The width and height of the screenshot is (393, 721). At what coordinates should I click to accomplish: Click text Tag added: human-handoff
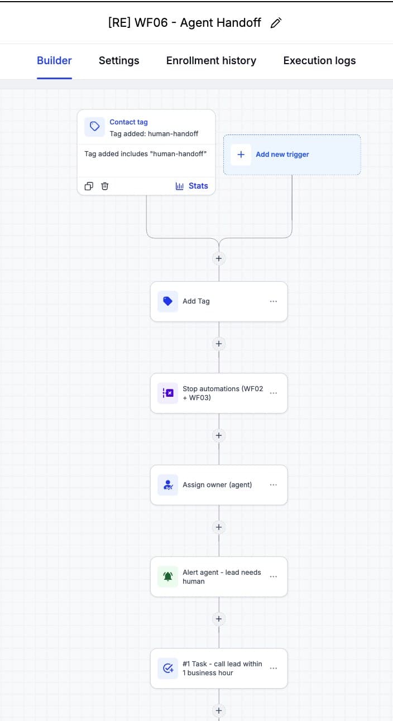(154, 134)
